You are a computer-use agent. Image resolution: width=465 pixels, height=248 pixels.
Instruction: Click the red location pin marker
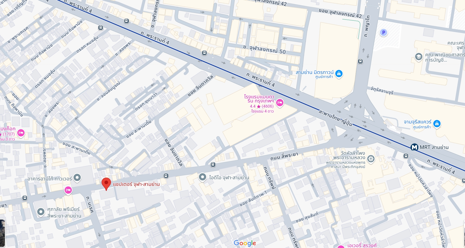coord(106,184)
